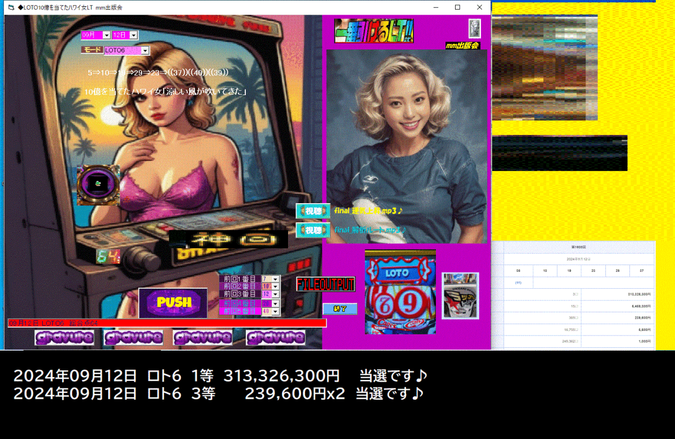This screenshot has width=675, height=439.
Task: Click the 前回5番目 label
Action: point(240,311)
